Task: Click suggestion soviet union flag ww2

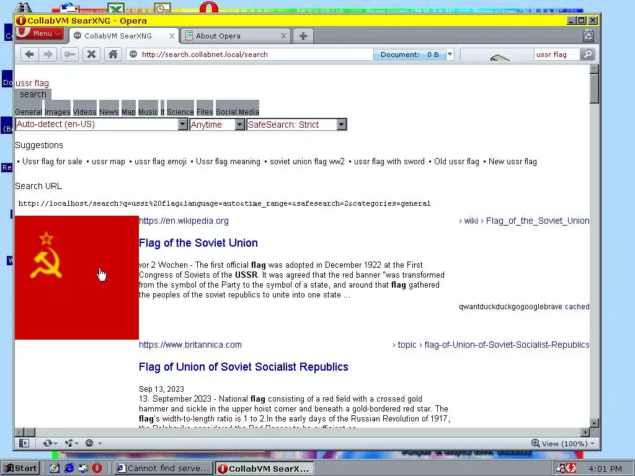Action: point(307,162)
